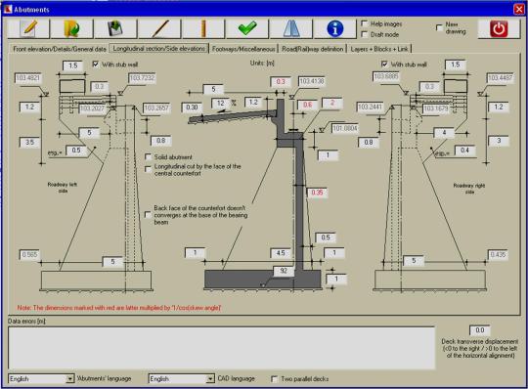Click the 0.565 left footing offset field
The image size is (528, 389).
point(29,255)
